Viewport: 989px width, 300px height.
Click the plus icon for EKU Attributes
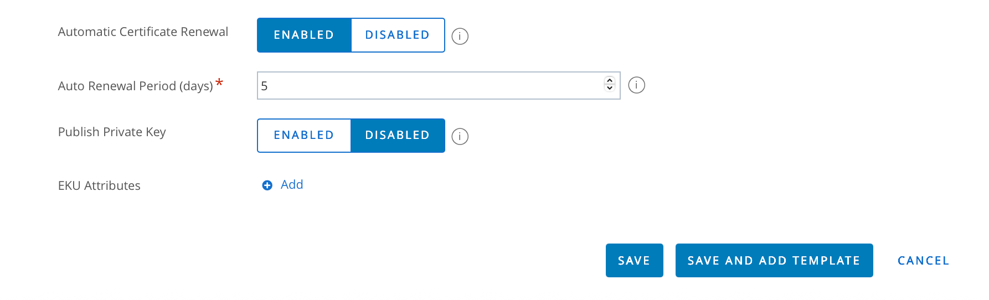[x=267, y=185]
